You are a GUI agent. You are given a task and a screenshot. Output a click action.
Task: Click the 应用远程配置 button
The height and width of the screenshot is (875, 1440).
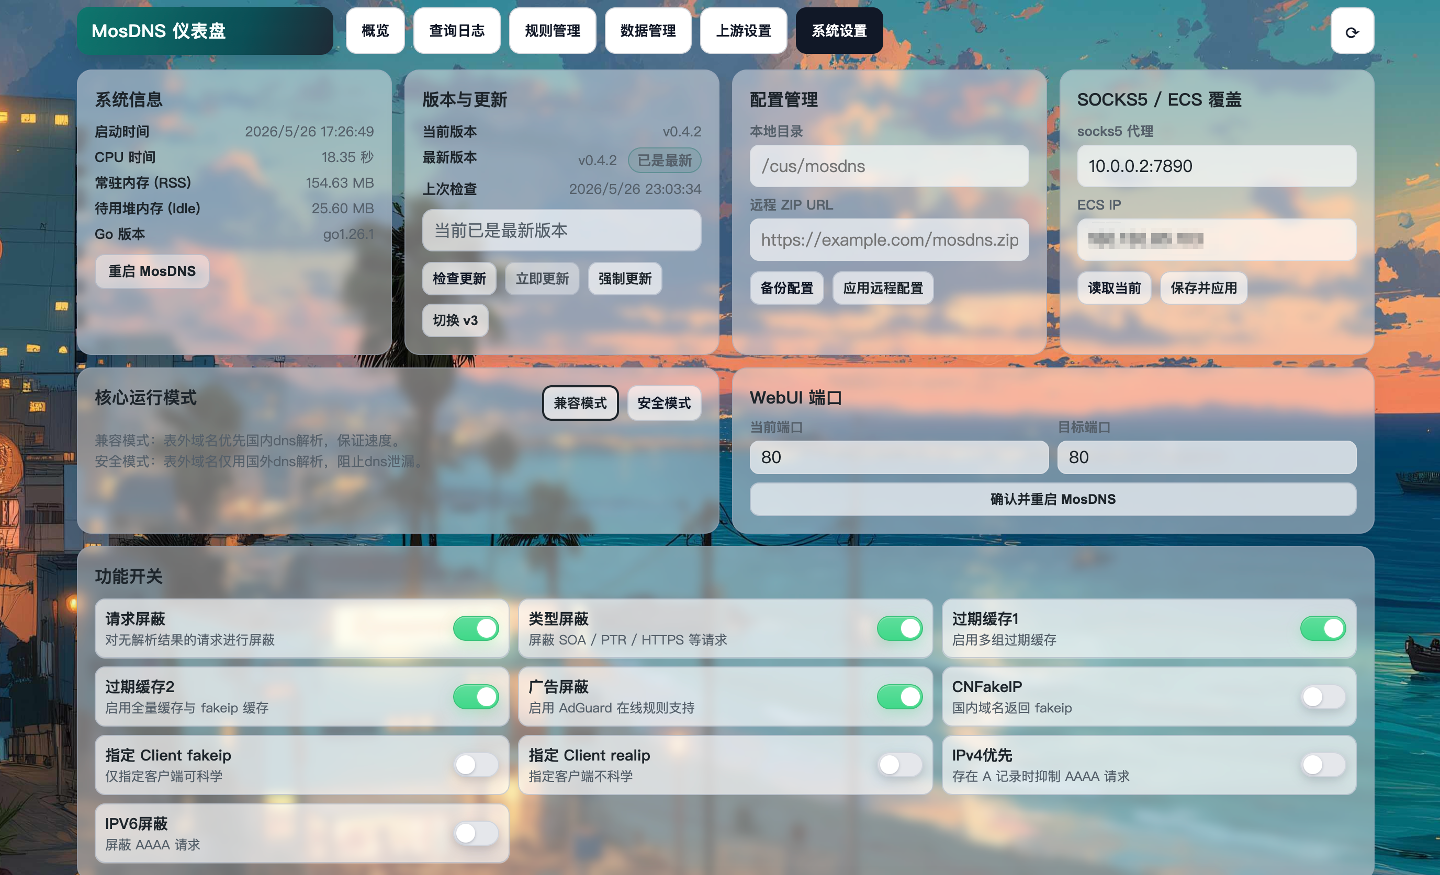point(883,288)
